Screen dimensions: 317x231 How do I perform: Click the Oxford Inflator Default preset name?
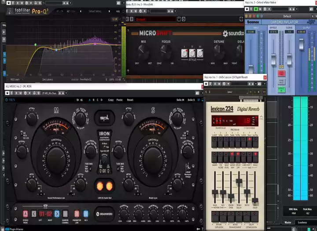(287, 16)
